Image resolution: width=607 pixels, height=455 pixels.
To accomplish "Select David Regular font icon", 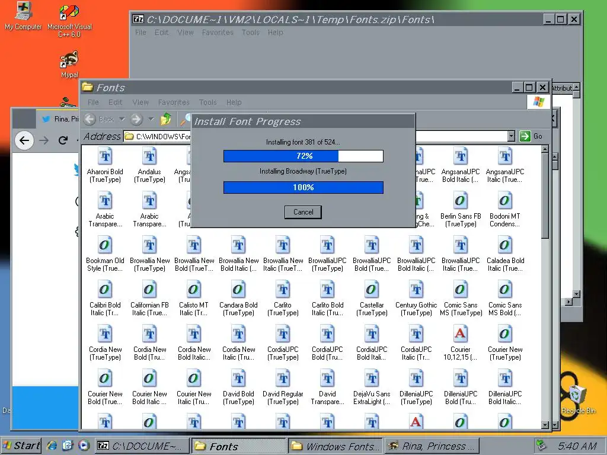I will pyautogui.click(x=283, y=378).
